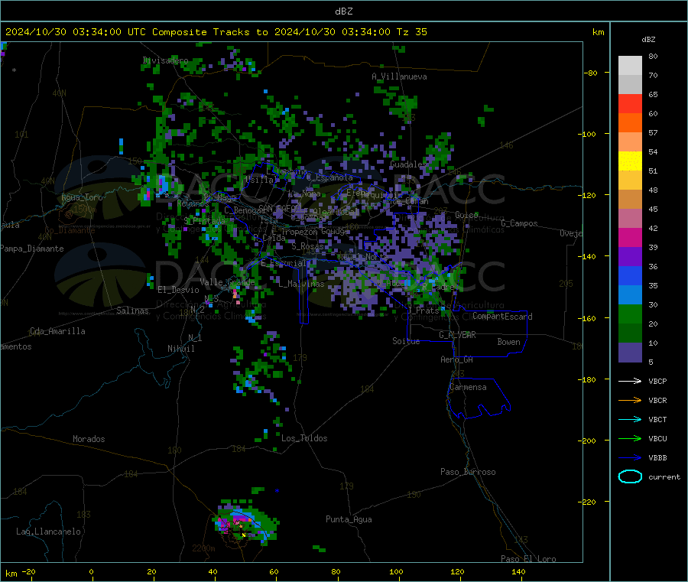The image size is (688, 582).
Task: Select the magenta swatch between 42 and 39 dBZ
Action: pyautogui.click(x=630, y=237)
